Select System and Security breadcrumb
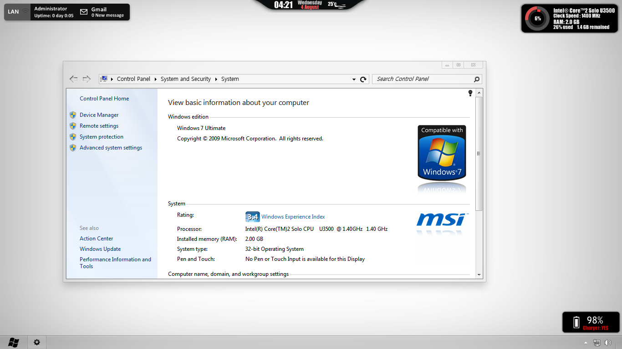Screen dimensions: 622x349 pos(186,79)
